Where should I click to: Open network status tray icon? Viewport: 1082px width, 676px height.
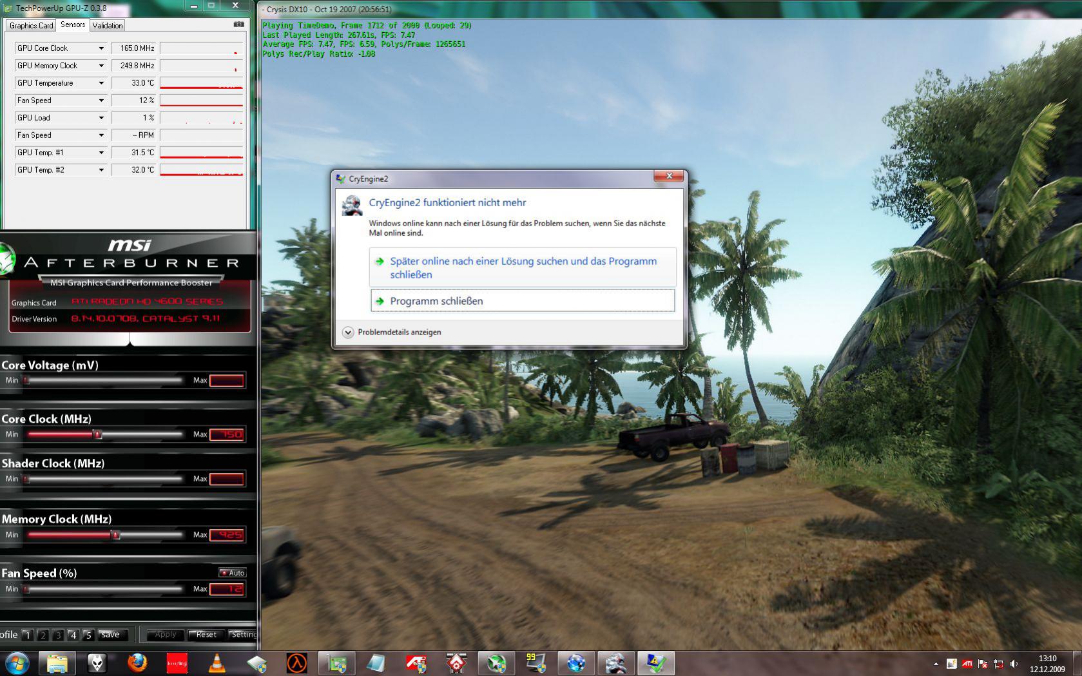[x=998, y=663]
